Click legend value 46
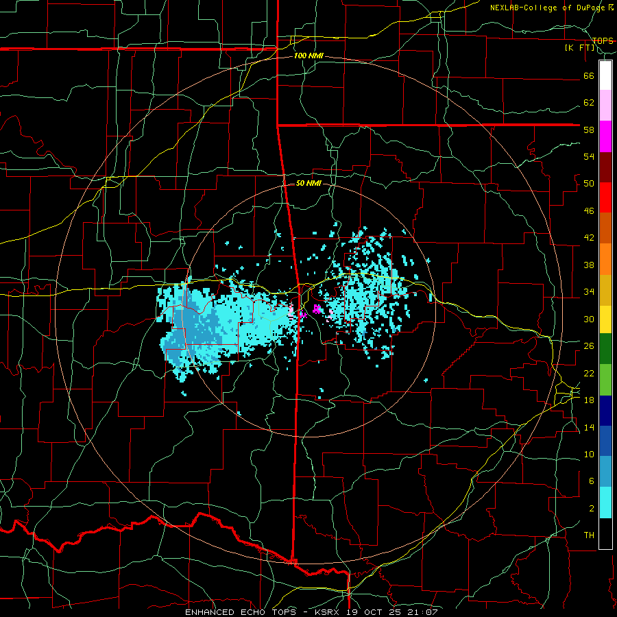Screen dimensions: 617x617 (x=589, y=211)
